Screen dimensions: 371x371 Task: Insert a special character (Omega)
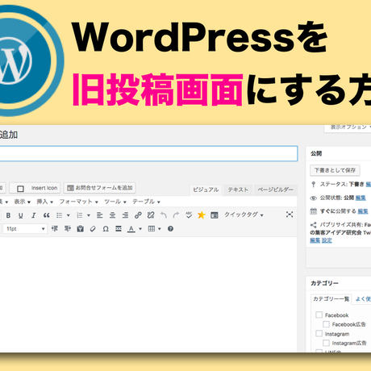[x=106, y=229]
